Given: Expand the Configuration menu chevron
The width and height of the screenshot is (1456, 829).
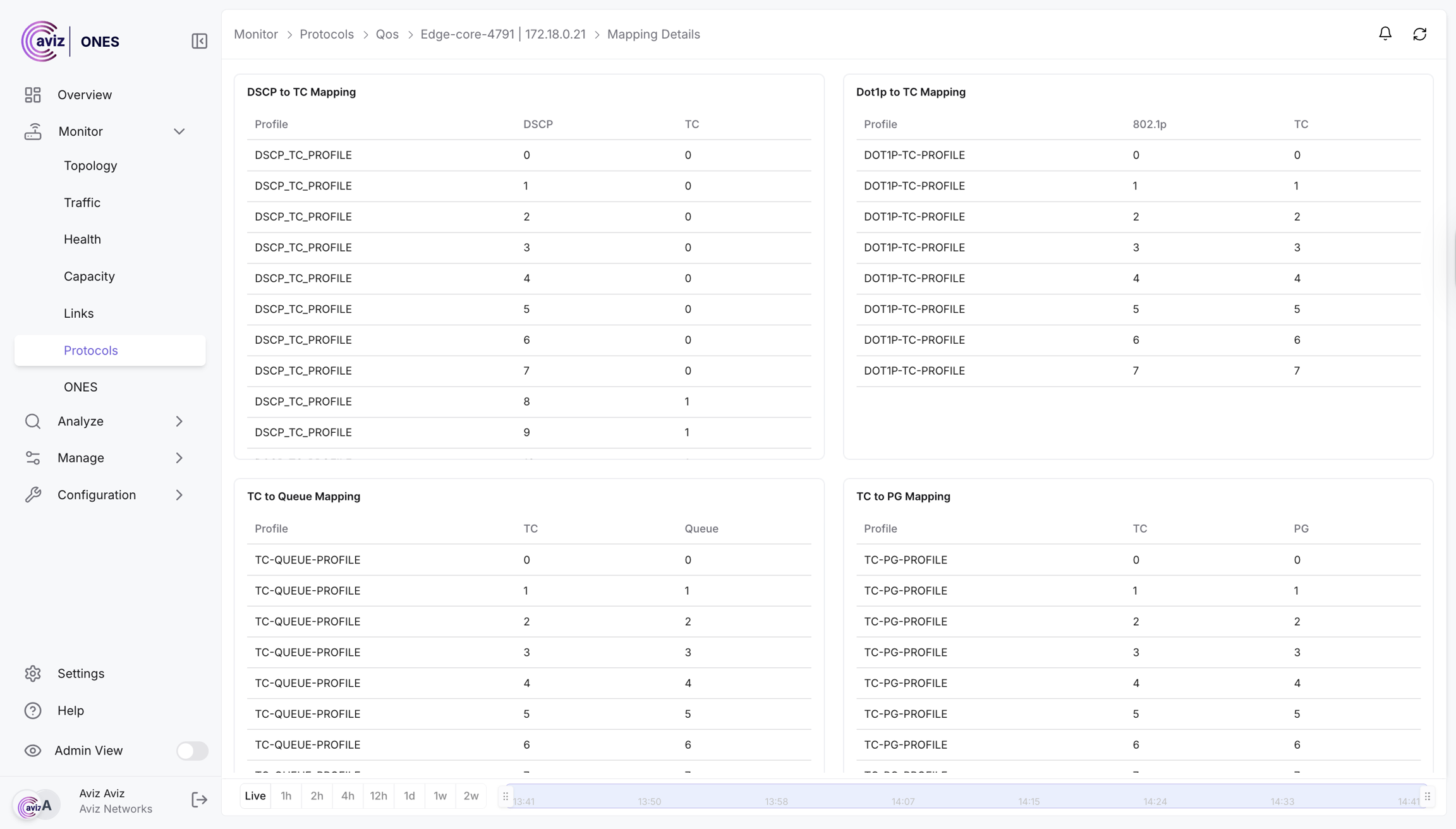Looking at the screenshot, I should pyautogui.click(x=179, y=495).
